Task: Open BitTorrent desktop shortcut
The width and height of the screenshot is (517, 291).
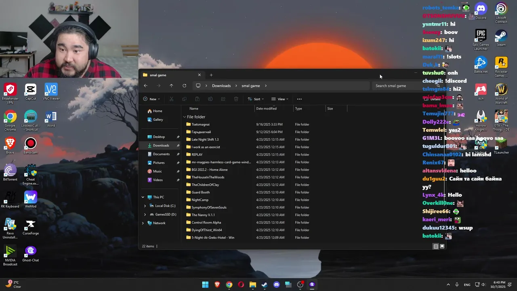Action: 10,173
